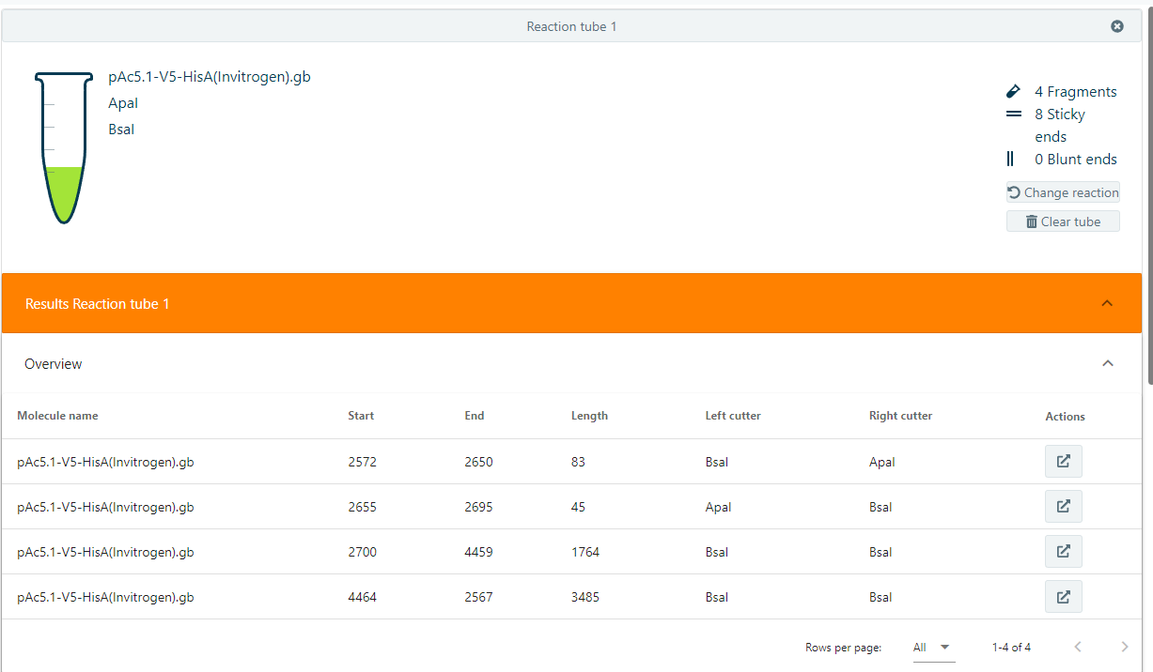Click the Left cutter column header
Viewport: 1153px width, 672px height.
click(733, 416)
